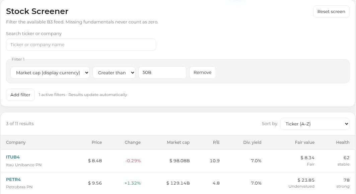The width and height of the screenshot is (356, 194).
Task: Select the $ 8.34 fair value
Action: (307, 158)
